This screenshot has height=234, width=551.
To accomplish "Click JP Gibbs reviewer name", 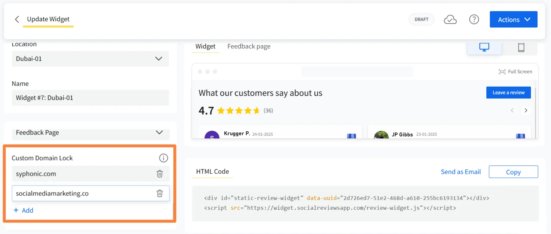I will tap(402, 134).
